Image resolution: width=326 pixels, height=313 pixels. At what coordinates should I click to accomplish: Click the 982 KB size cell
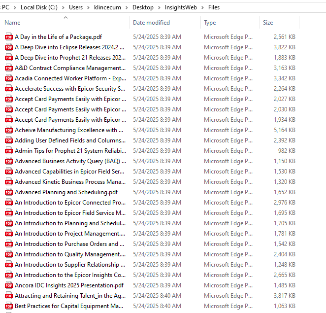[287, 151]
